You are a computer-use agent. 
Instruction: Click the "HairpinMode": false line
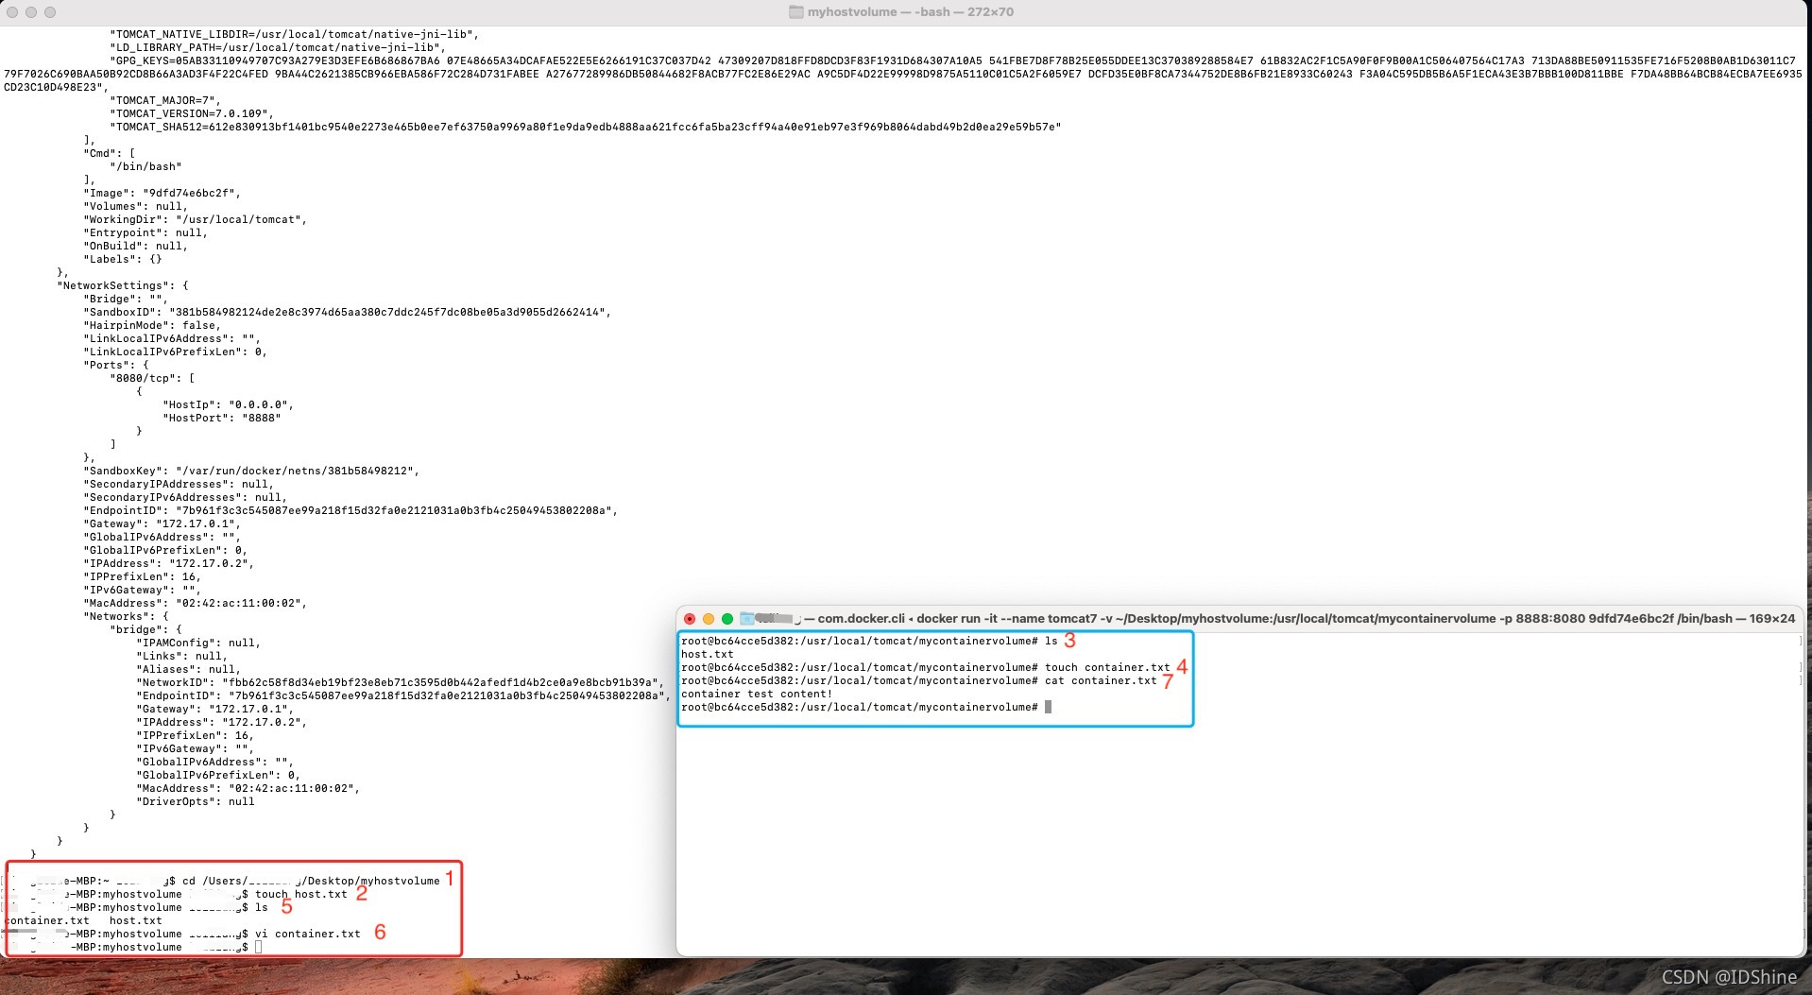[x=152, y=325]
